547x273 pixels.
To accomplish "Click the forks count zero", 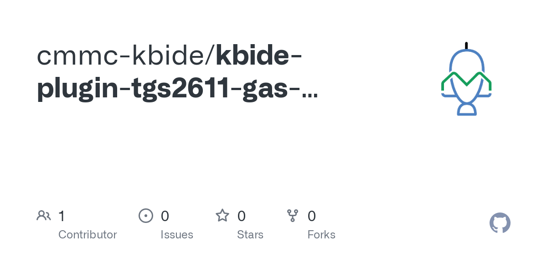I will 312,216.
